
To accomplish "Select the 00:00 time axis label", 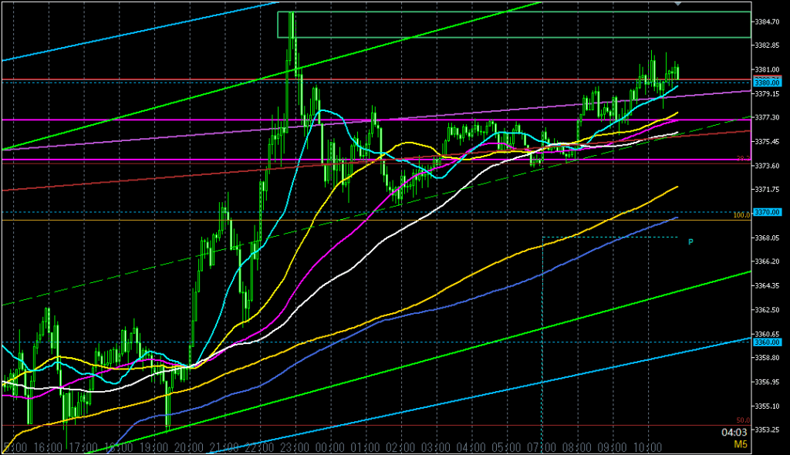I will click(x=329, y=447).
